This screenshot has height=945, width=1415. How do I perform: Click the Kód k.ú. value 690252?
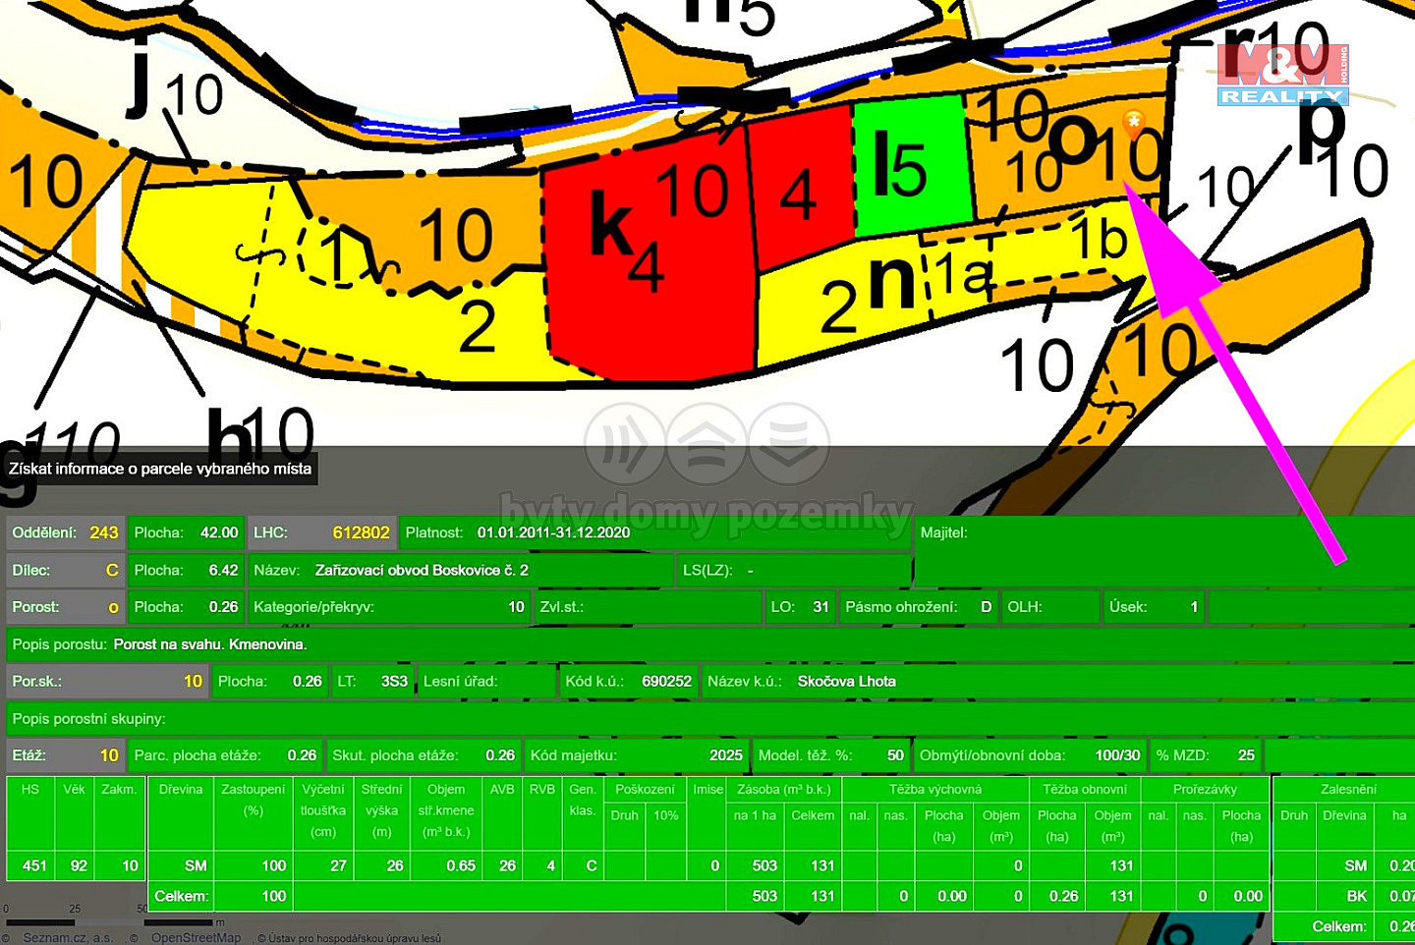pos(666,681)
